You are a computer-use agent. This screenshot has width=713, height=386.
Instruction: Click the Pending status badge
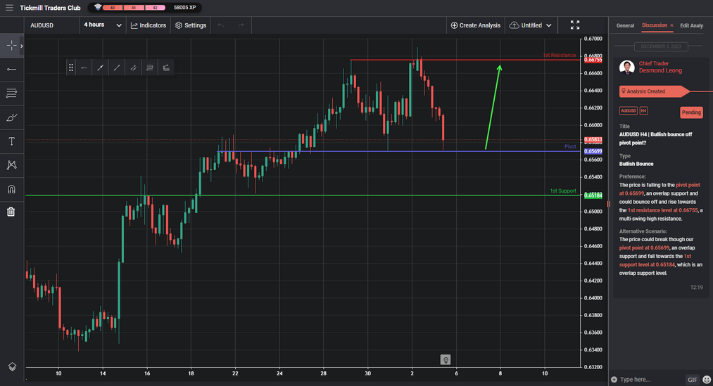691,112
